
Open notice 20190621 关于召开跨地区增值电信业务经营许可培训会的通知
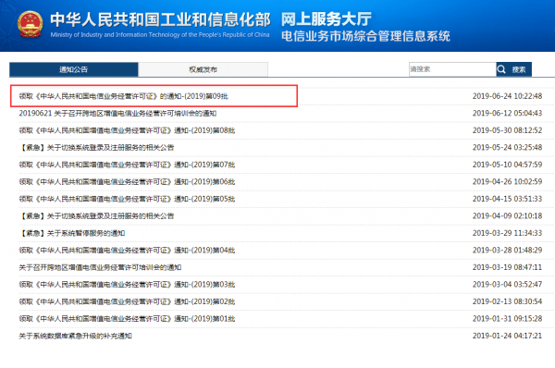(117, 113)
